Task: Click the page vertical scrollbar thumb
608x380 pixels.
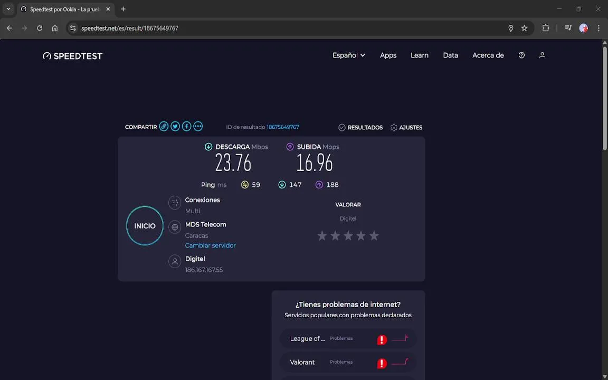Action: 604,98
